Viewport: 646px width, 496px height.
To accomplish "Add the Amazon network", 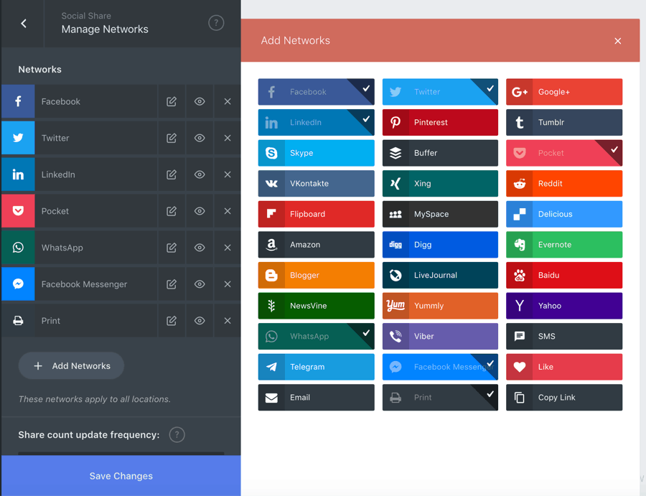I will 316,245.
